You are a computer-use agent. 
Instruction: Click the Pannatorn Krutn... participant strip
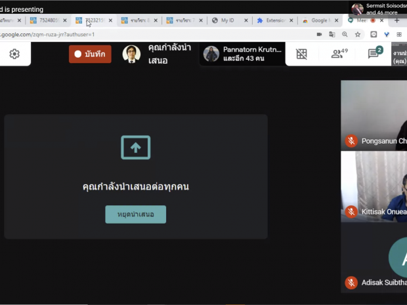243,54
